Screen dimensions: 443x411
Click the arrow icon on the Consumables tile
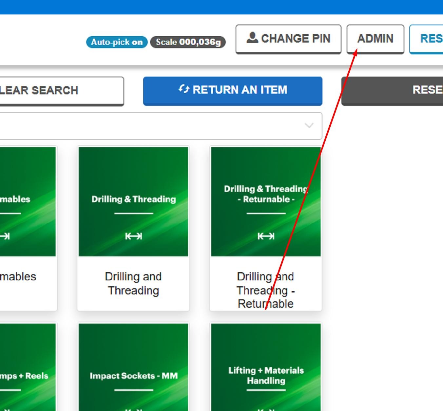tap(5, 236)
